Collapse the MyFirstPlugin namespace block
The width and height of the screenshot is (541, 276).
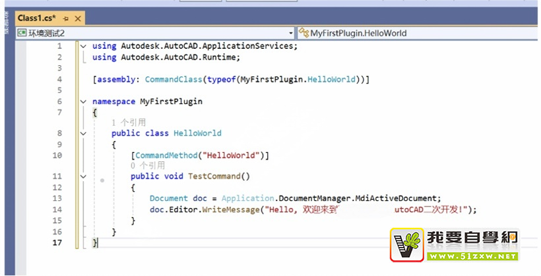pyautogui.click(x=82, y=101)
